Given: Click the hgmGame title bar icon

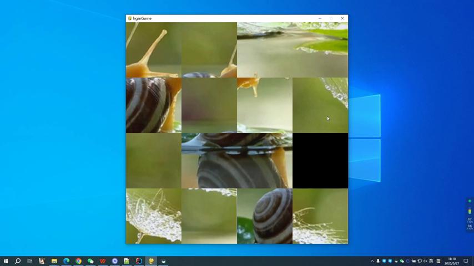Looking at the screenshot, I should pos(130,18).
